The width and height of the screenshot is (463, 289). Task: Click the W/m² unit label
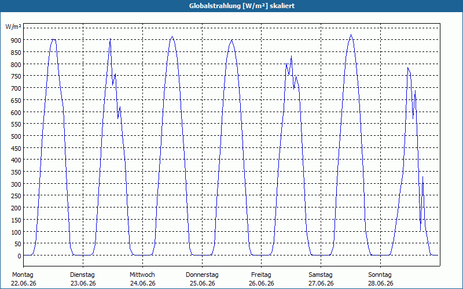click(13, 27)
